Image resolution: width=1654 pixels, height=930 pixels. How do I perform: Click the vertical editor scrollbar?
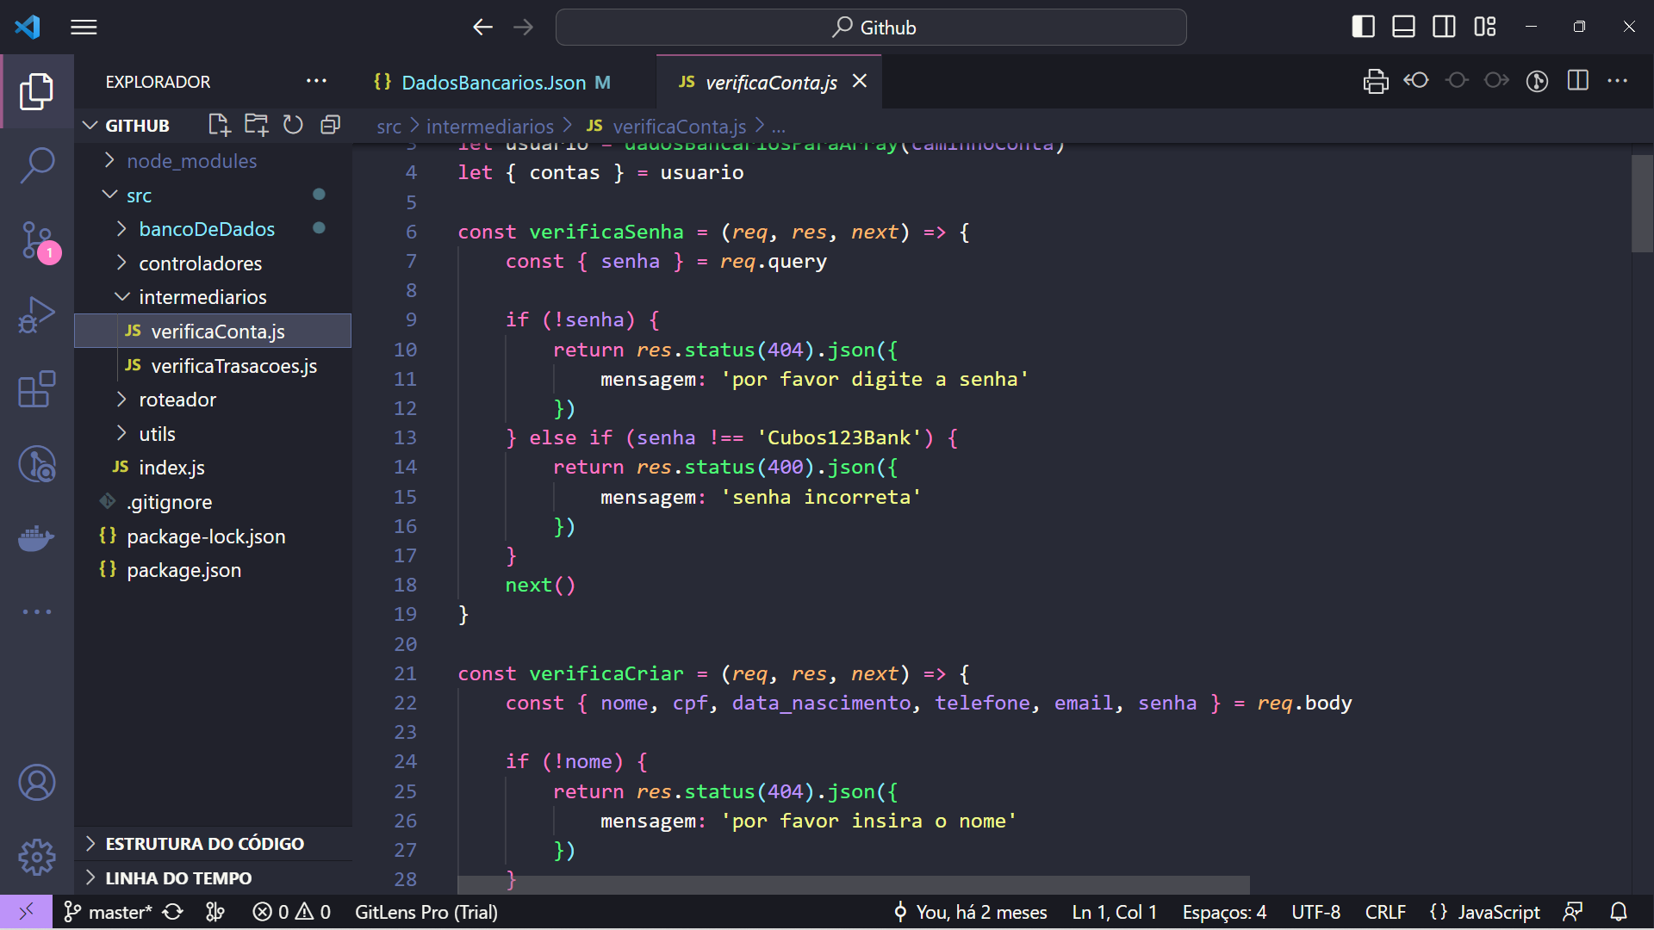[x=1641, y=203]
